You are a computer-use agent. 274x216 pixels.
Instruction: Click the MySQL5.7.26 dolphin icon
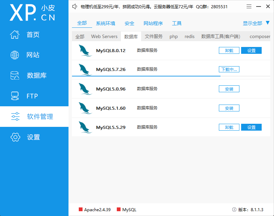tap(85, 70)
